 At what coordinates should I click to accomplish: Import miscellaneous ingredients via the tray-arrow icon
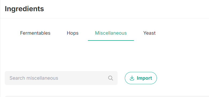(x=132, y=78)
